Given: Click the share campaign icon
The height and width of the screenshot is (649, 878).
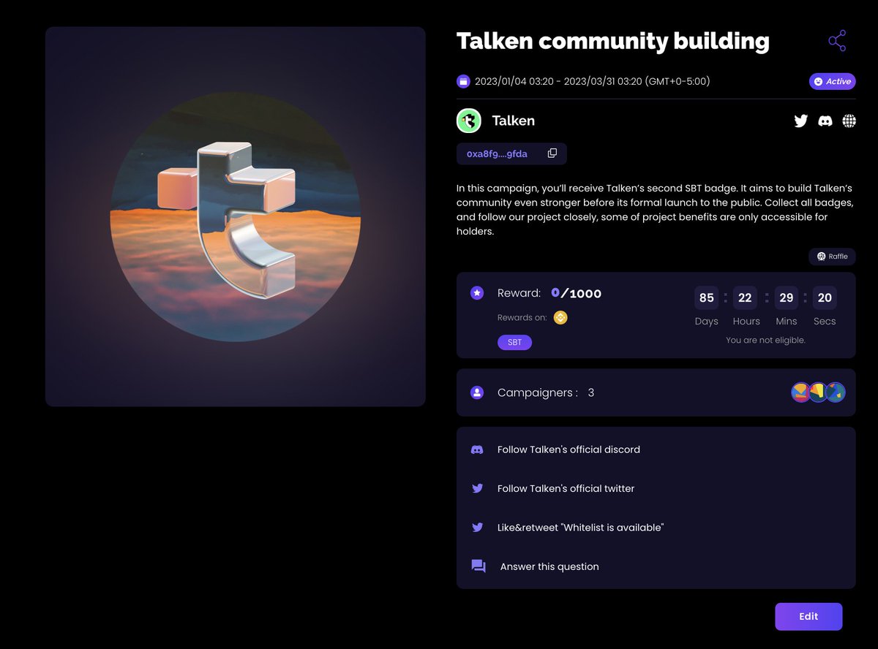Looking at the screenshot, I should point(837,41).
